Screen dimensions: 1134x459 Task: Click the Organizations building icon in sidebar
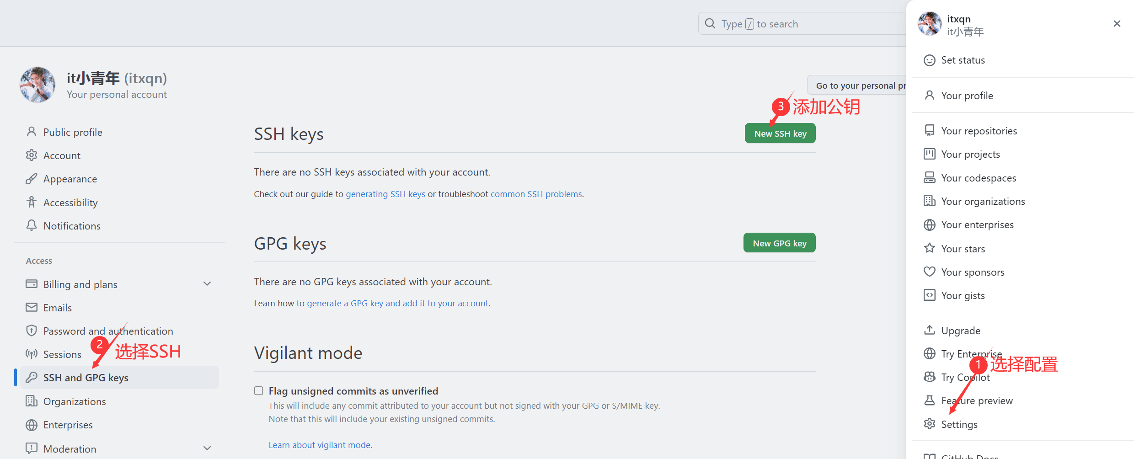[x=32, y=401]
